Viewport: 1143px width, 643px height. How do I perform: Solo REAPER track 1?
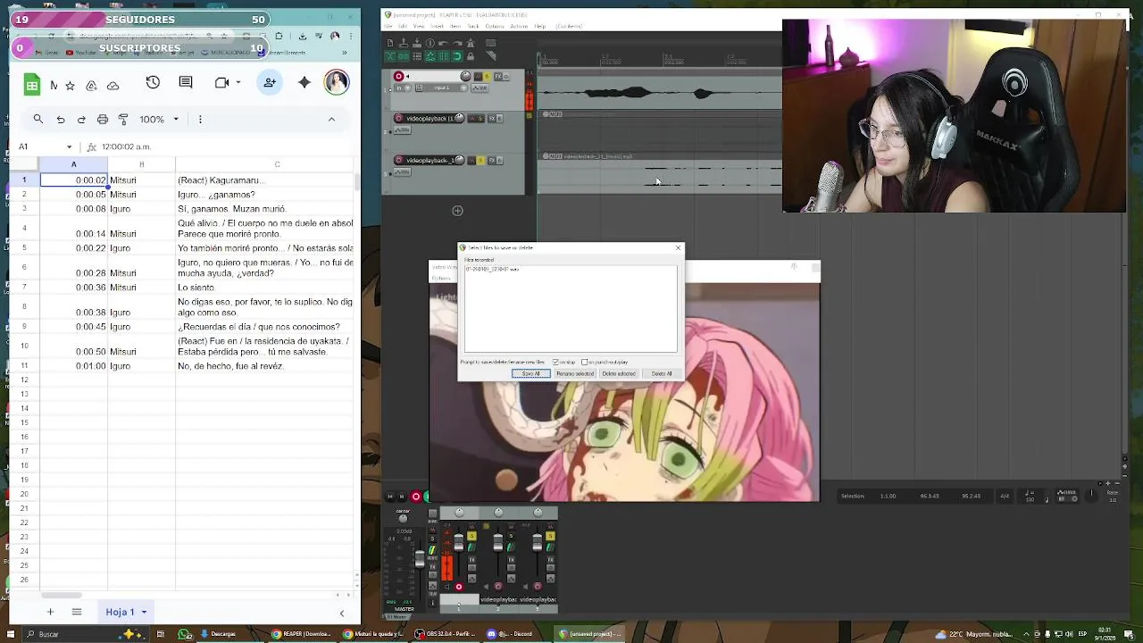click(487, 77)
